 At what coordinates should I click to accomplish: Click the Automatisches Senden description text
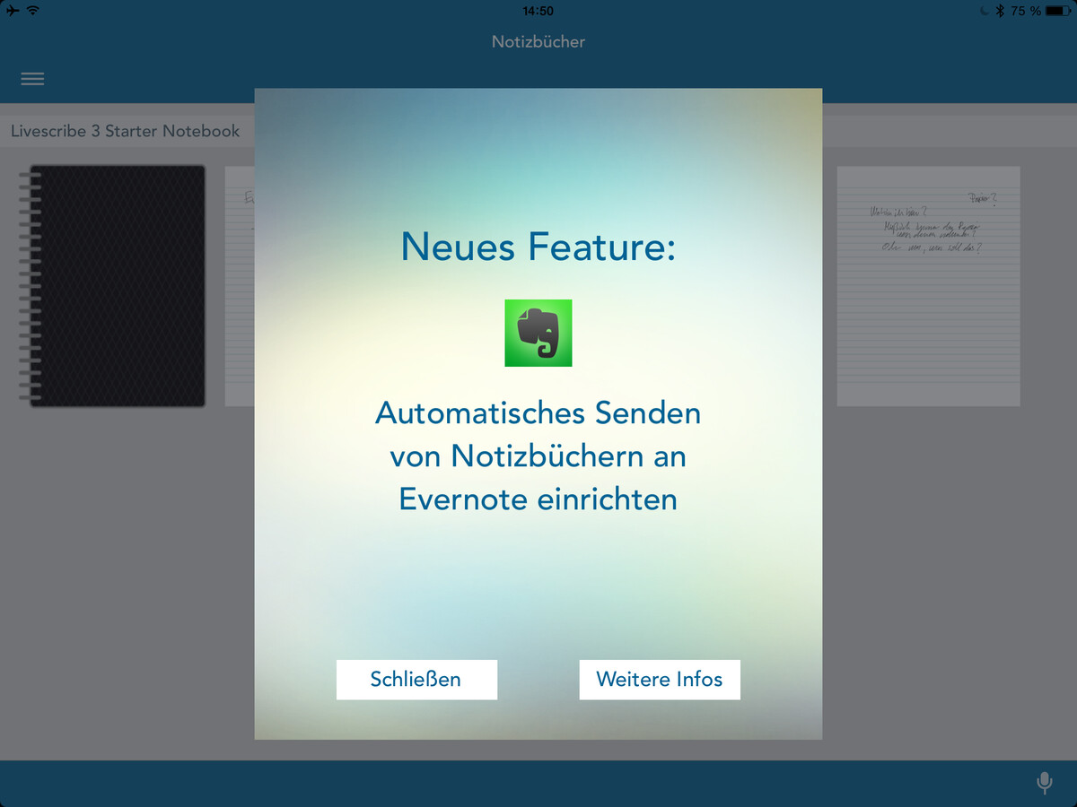538,456
